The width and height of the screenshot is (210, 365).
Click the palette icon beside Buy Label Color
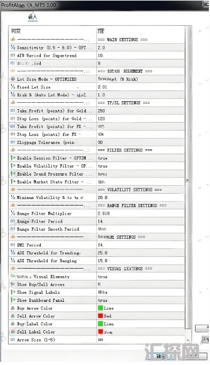[x=13, y=324]
